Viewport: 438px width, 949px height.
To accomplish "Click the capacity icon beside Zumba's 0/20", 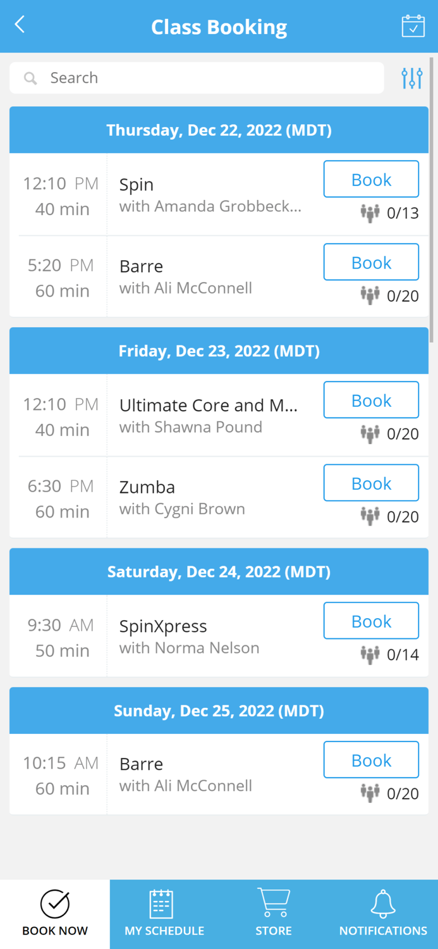I will point(370,516).
